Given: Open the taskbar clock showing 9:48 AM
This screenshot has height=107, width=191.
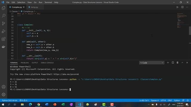Looking at the screenshot, I should pyautogui.click(x=180, y=105).
